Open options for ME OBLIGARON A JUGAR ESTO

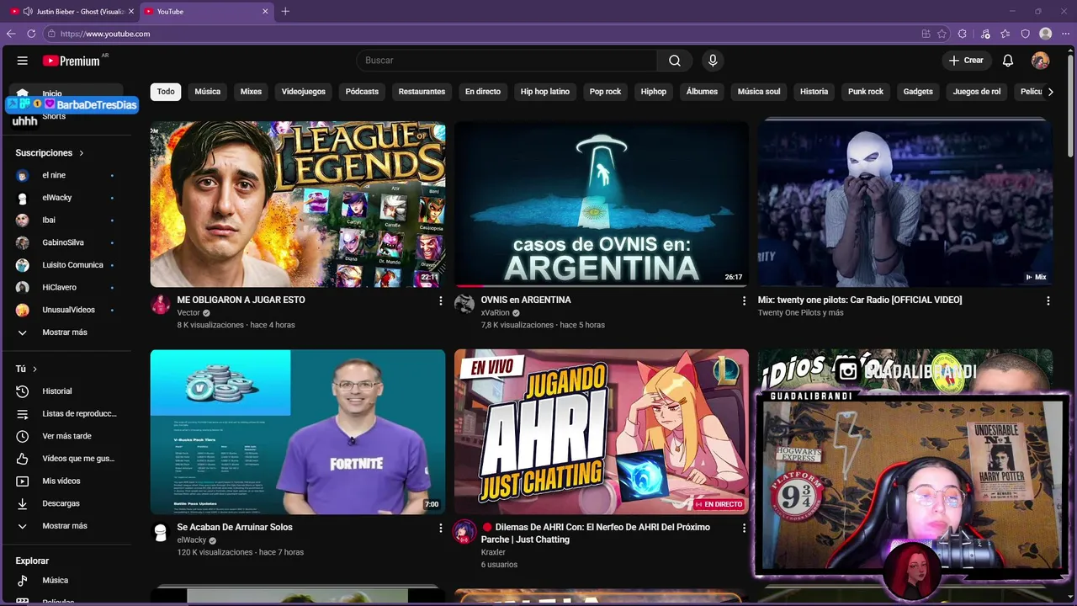(440, 300)
